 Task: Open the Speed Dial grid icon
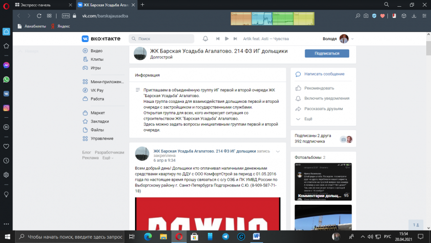49,16
